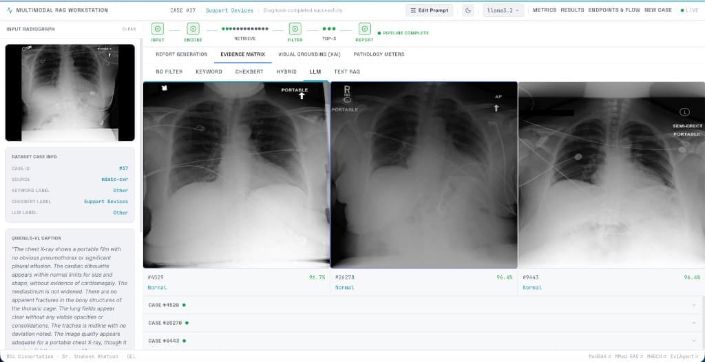Click the RETRIEVE progress dots
The width and height of the screenshot is (705, 362).
244,29
